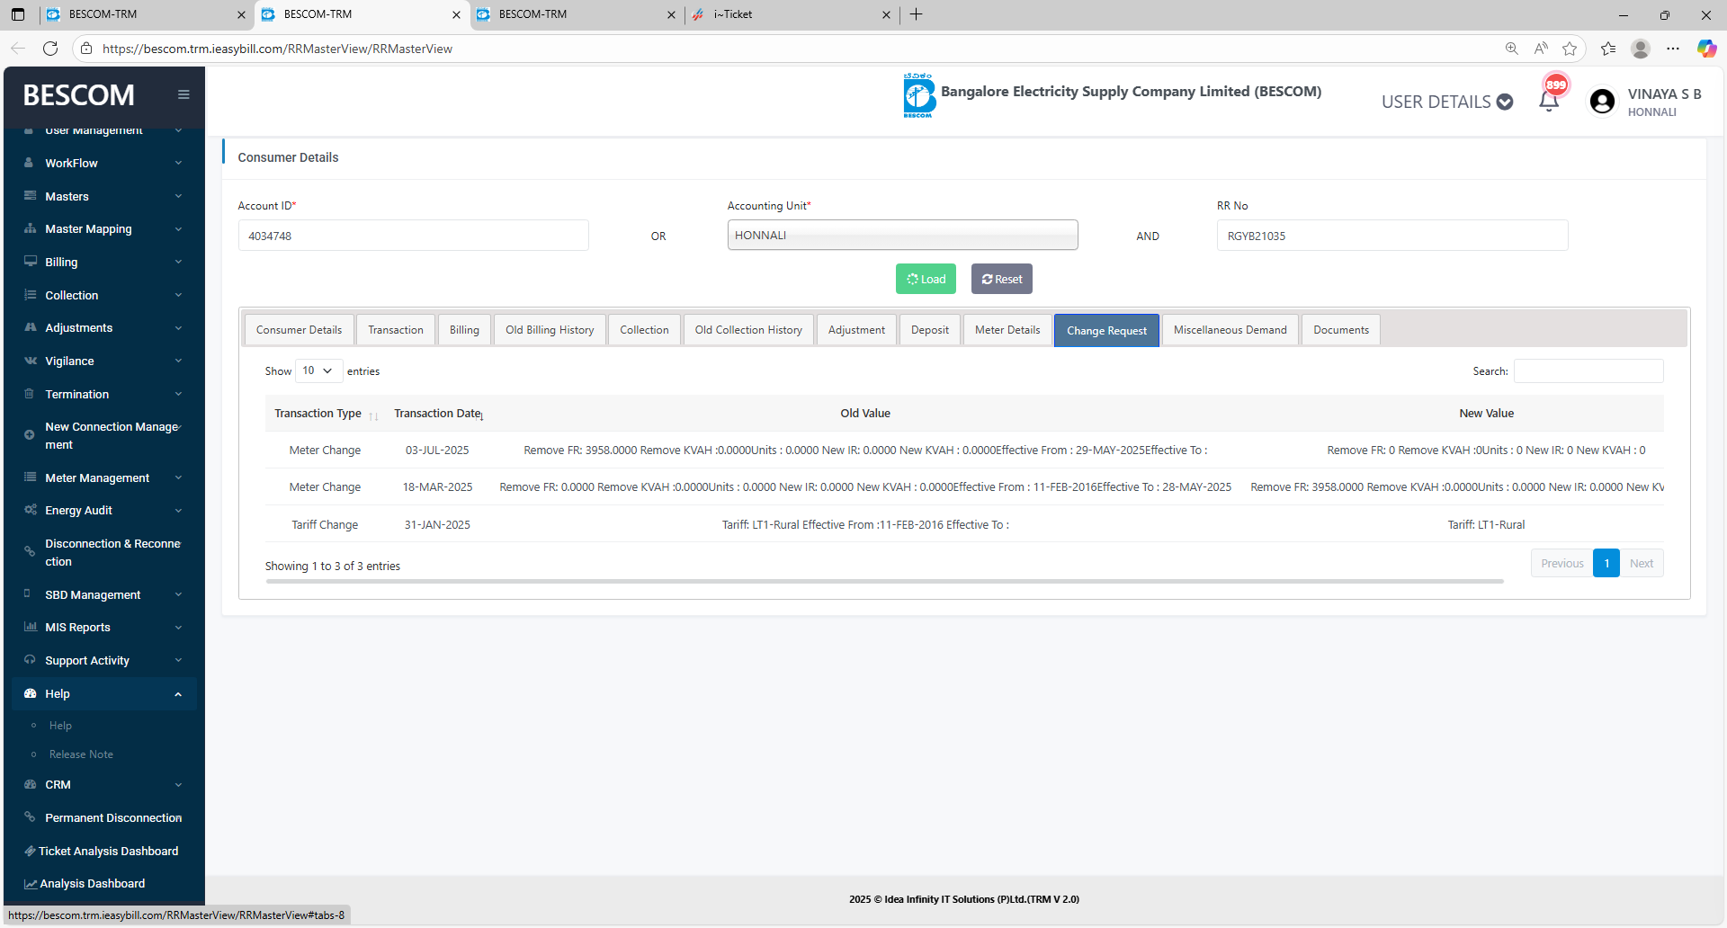Viewport: 1727px width, 928px height.
Task: Click the RR No input field
Action: (x=1392, y=236)
